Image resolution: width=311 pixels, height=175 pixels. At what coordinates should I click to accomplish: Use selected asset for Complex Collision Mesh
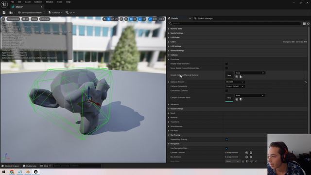point(237,99)
